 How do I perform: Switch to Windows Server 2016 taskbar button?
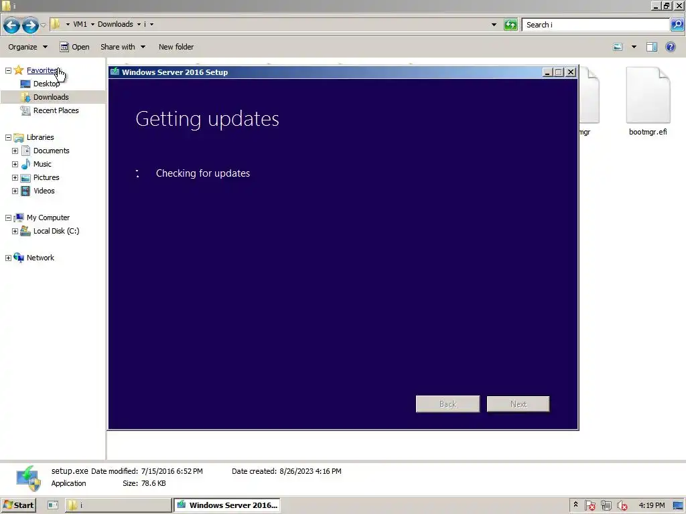click(x=227, y=505)
